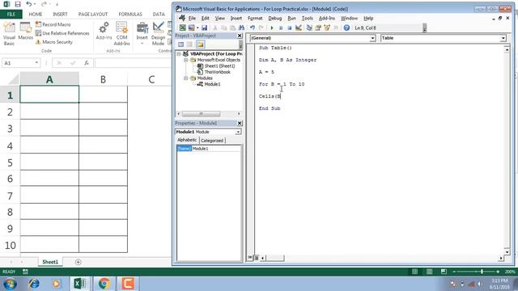Click View Microsoft Excel icon in VBA toolbar

click(x=183, y=28)
